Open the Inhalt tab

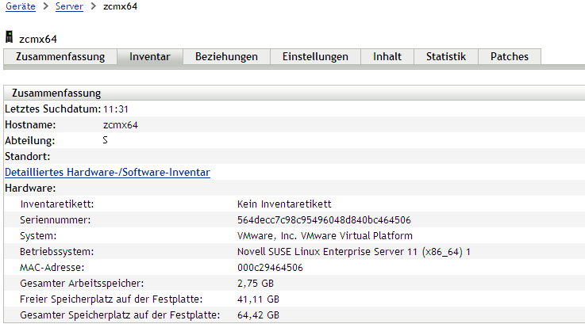coord(387,57)
